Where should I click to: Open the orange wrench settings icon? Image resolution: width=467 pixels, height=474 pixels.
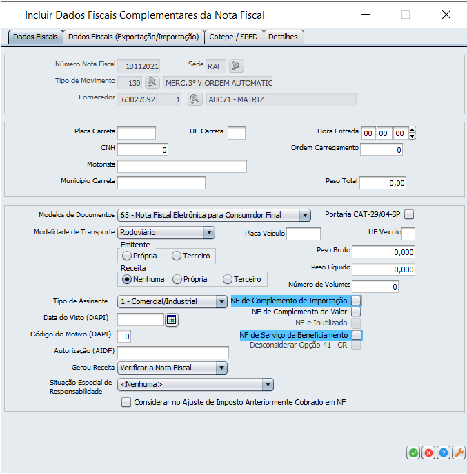459,453
